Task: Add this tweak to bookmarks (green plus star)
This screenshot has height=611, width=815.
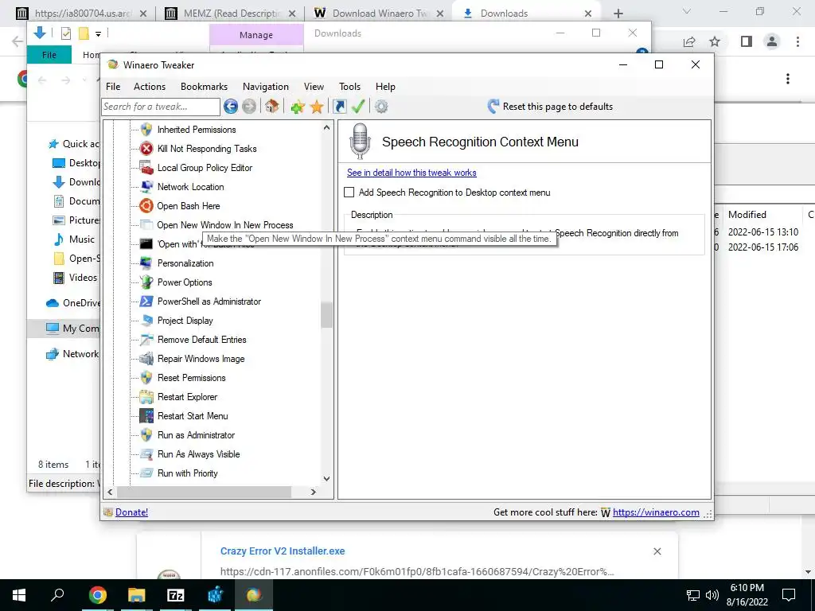Action: (298, 107)
